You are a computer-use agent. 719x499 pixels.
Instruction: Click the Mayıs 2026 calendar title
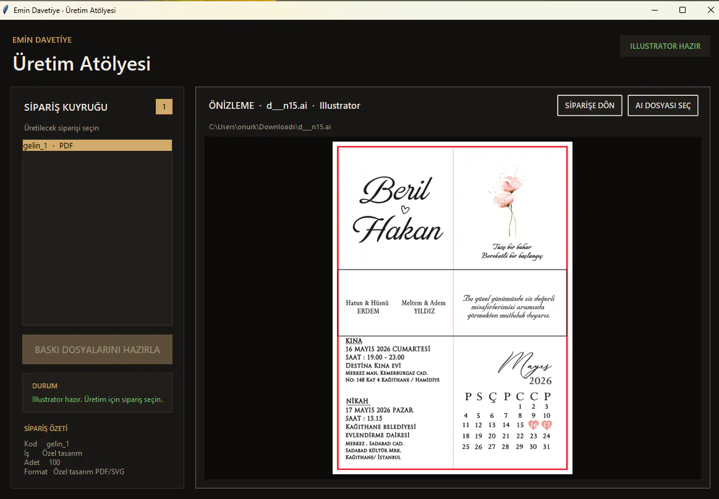[525, 369]
